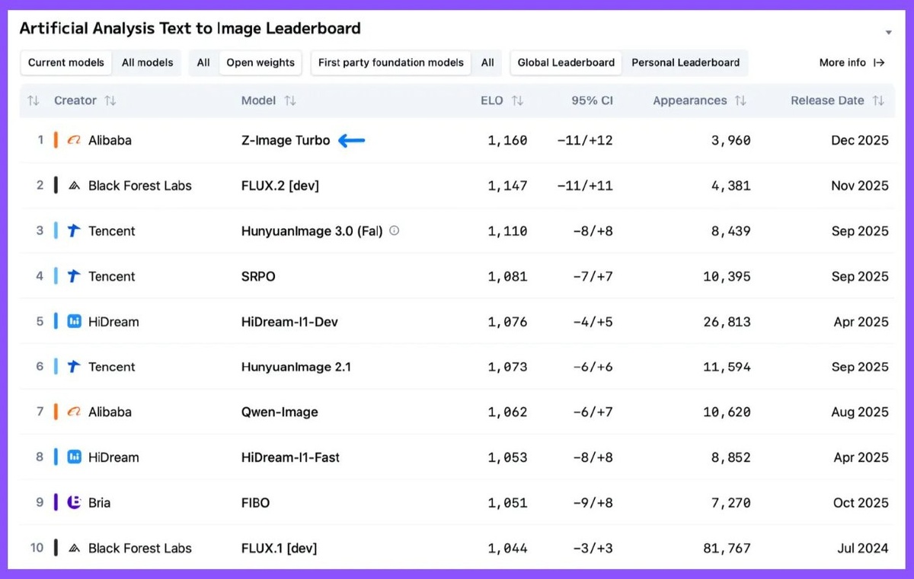The image size is (914, 579).
Task: Click the 95% CI column header
Action: point(592,100)
